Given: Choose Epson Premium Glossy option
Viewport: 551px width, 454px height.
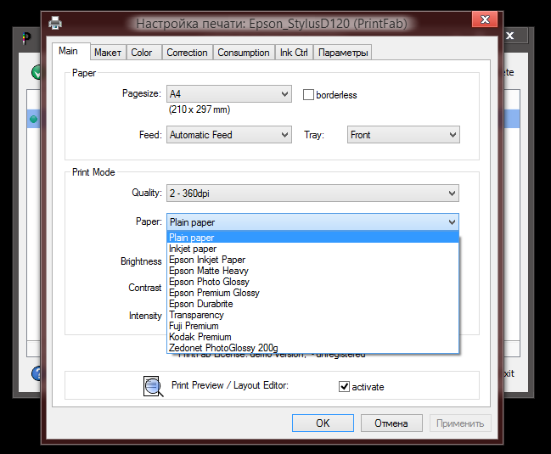Looking at the screenshot, I should pyautogui.click(x=312, y=293).
